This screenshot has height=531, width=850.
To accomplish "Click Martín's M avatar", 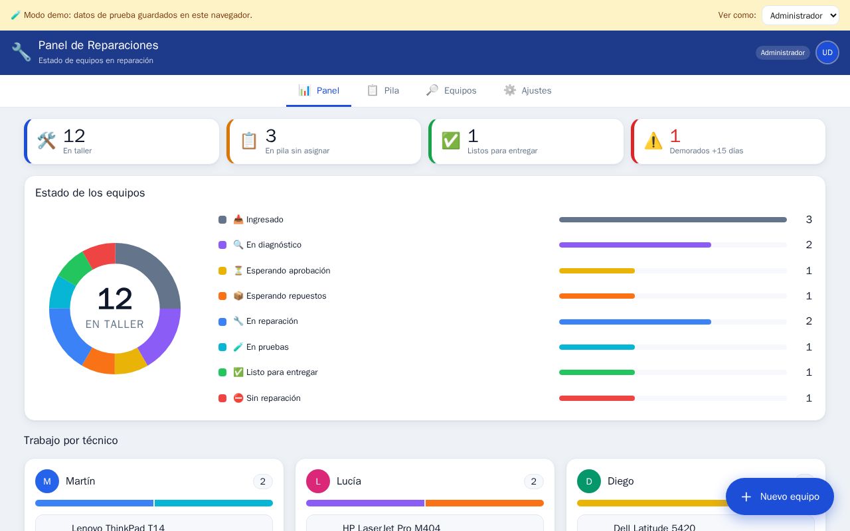I will [47, 481].
